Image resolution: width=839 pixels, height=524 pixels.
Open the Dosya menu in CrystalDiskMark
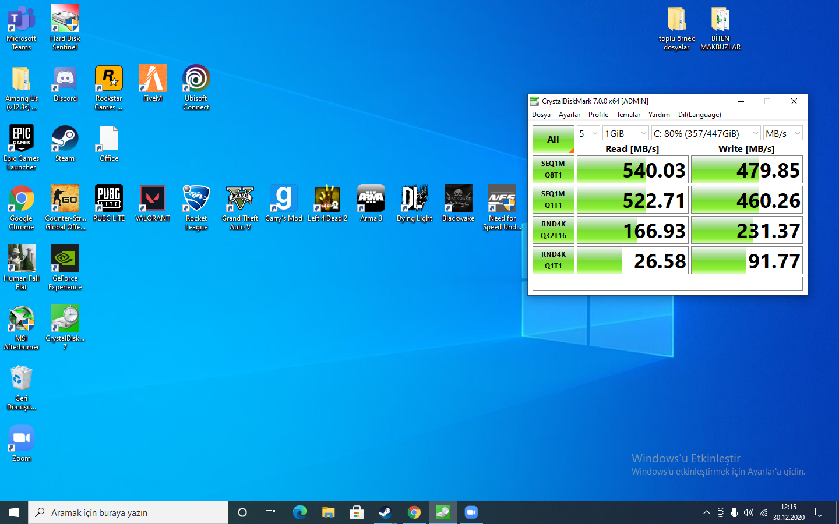(x=541, y=115)
